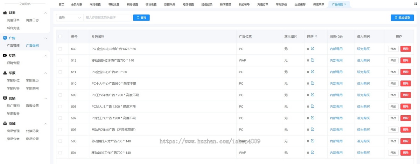Switch to the 生成缓存 tab

point(300,5)
